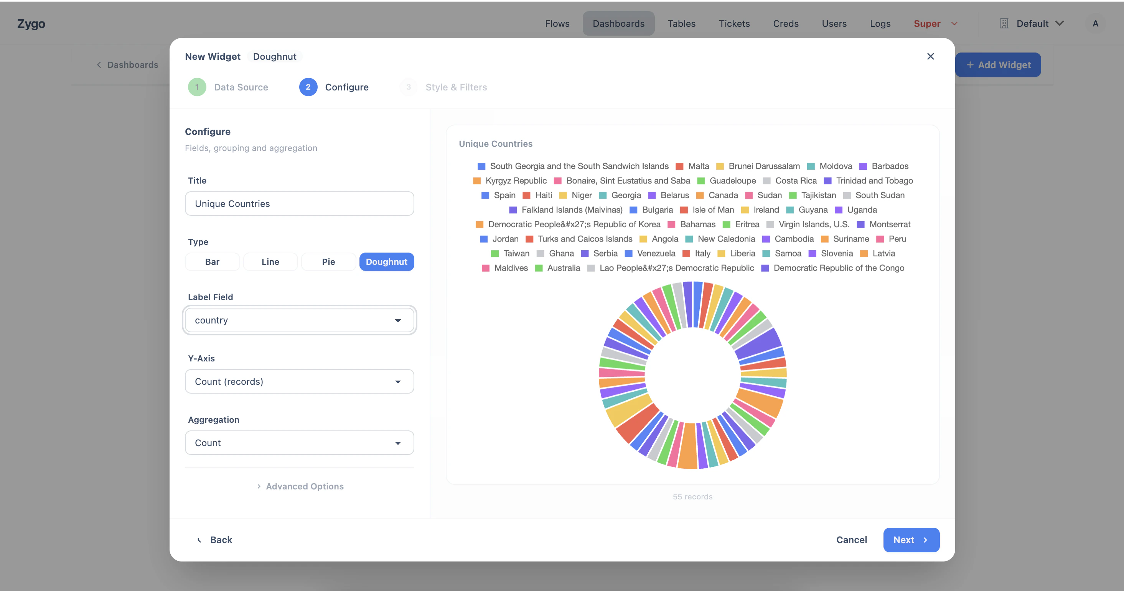Screen dimensions: 1124x591
Task: Click the user avatar A icon
Action: click(1095, 23)
